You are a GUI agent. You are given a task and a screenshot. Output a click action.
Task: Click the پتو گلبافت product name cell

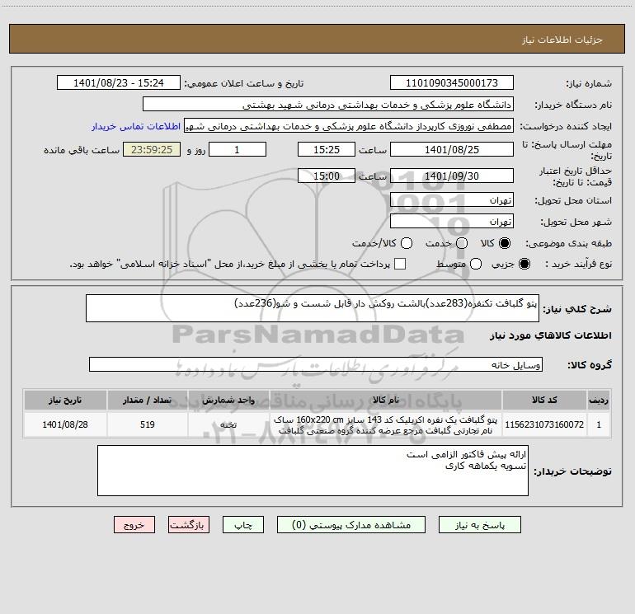pyautogui.click(x=386, y=424)
